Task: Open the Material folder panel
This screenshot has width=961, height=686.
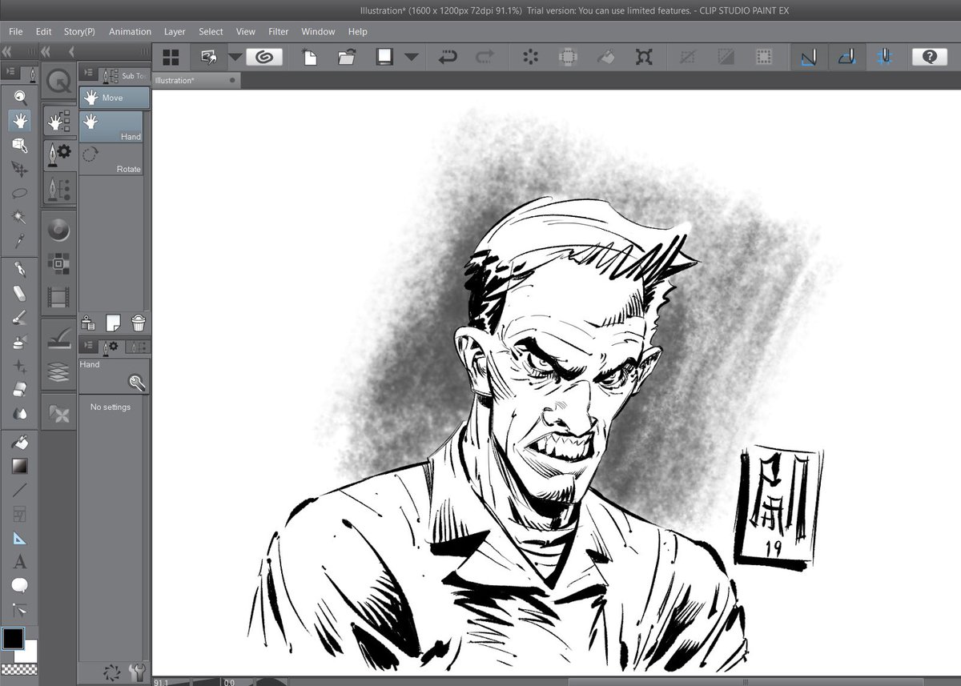Action: coord(58,413)
